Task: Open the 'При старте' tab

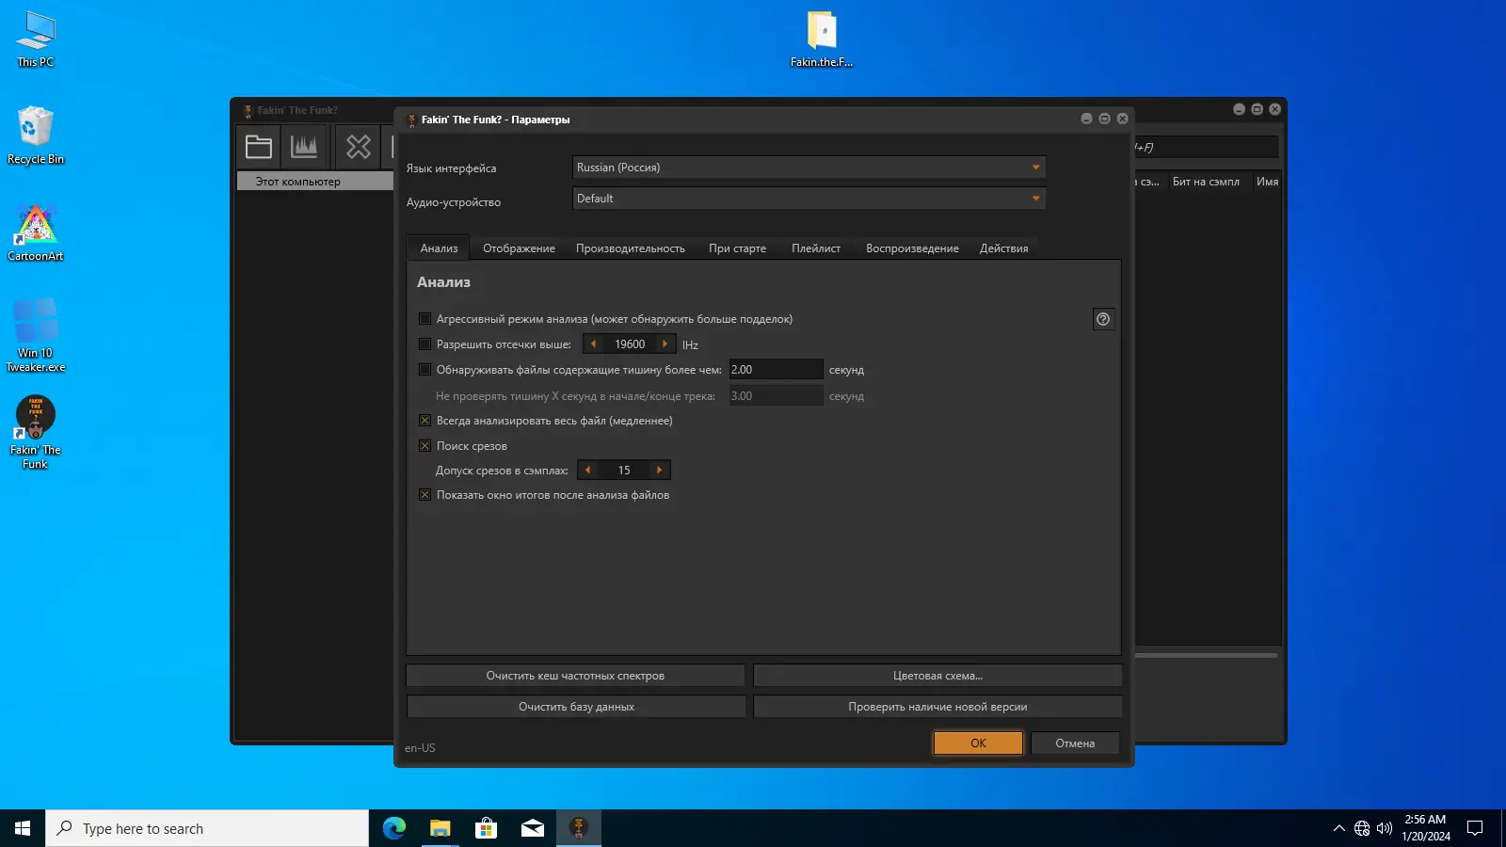Action: coord(737,248)
